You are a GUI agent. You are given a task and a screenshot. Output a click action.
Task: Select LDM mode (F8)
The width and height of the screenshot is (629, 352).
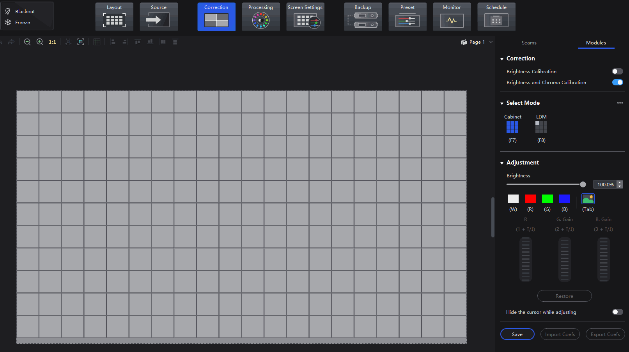click(x=541, y=127)
